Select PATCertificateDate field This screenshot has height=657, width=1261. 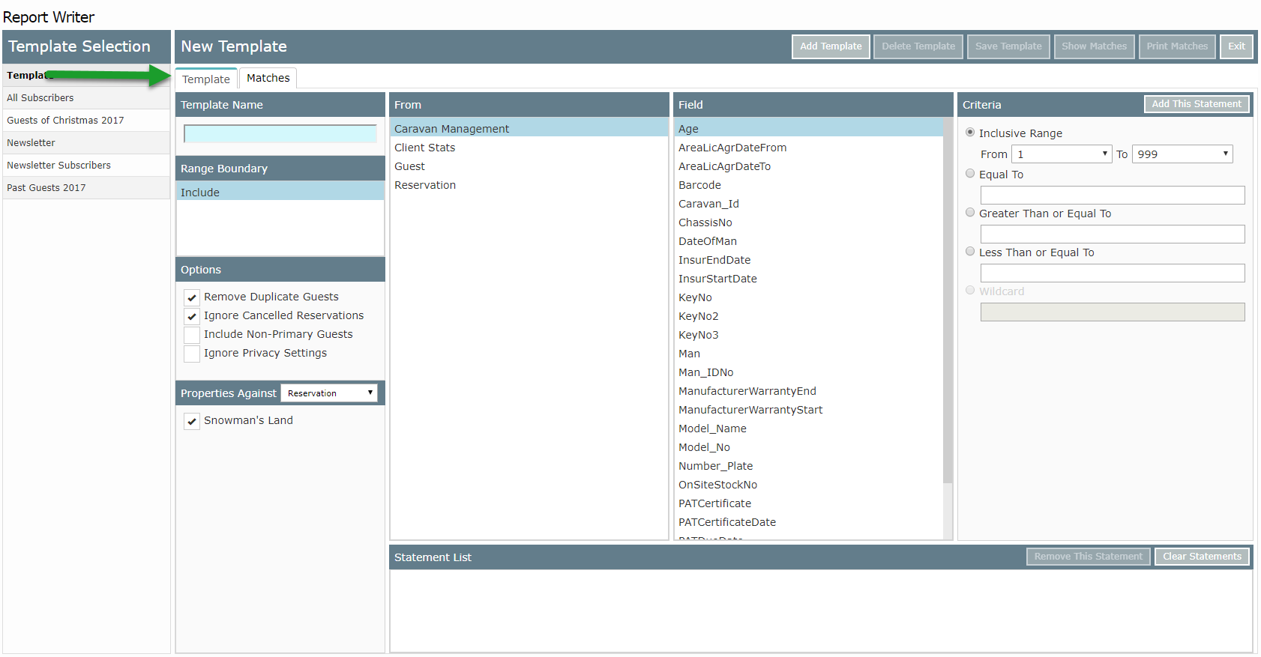(x=808, y=522)
